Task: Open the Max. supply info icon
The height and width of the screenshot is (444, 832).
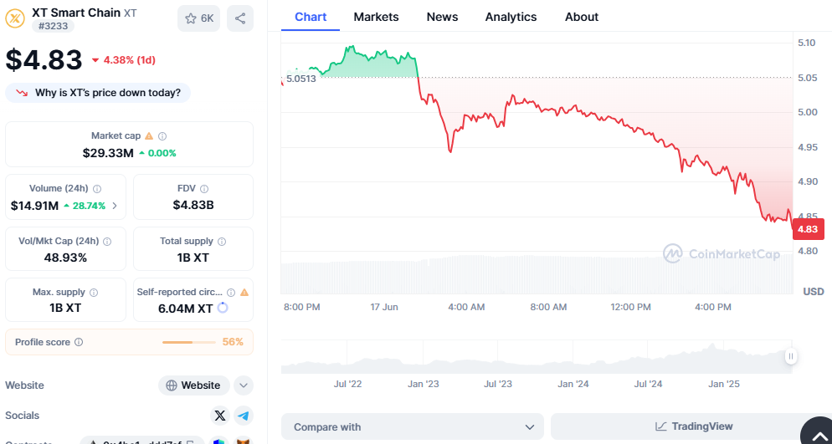Action: click(94, 293)
